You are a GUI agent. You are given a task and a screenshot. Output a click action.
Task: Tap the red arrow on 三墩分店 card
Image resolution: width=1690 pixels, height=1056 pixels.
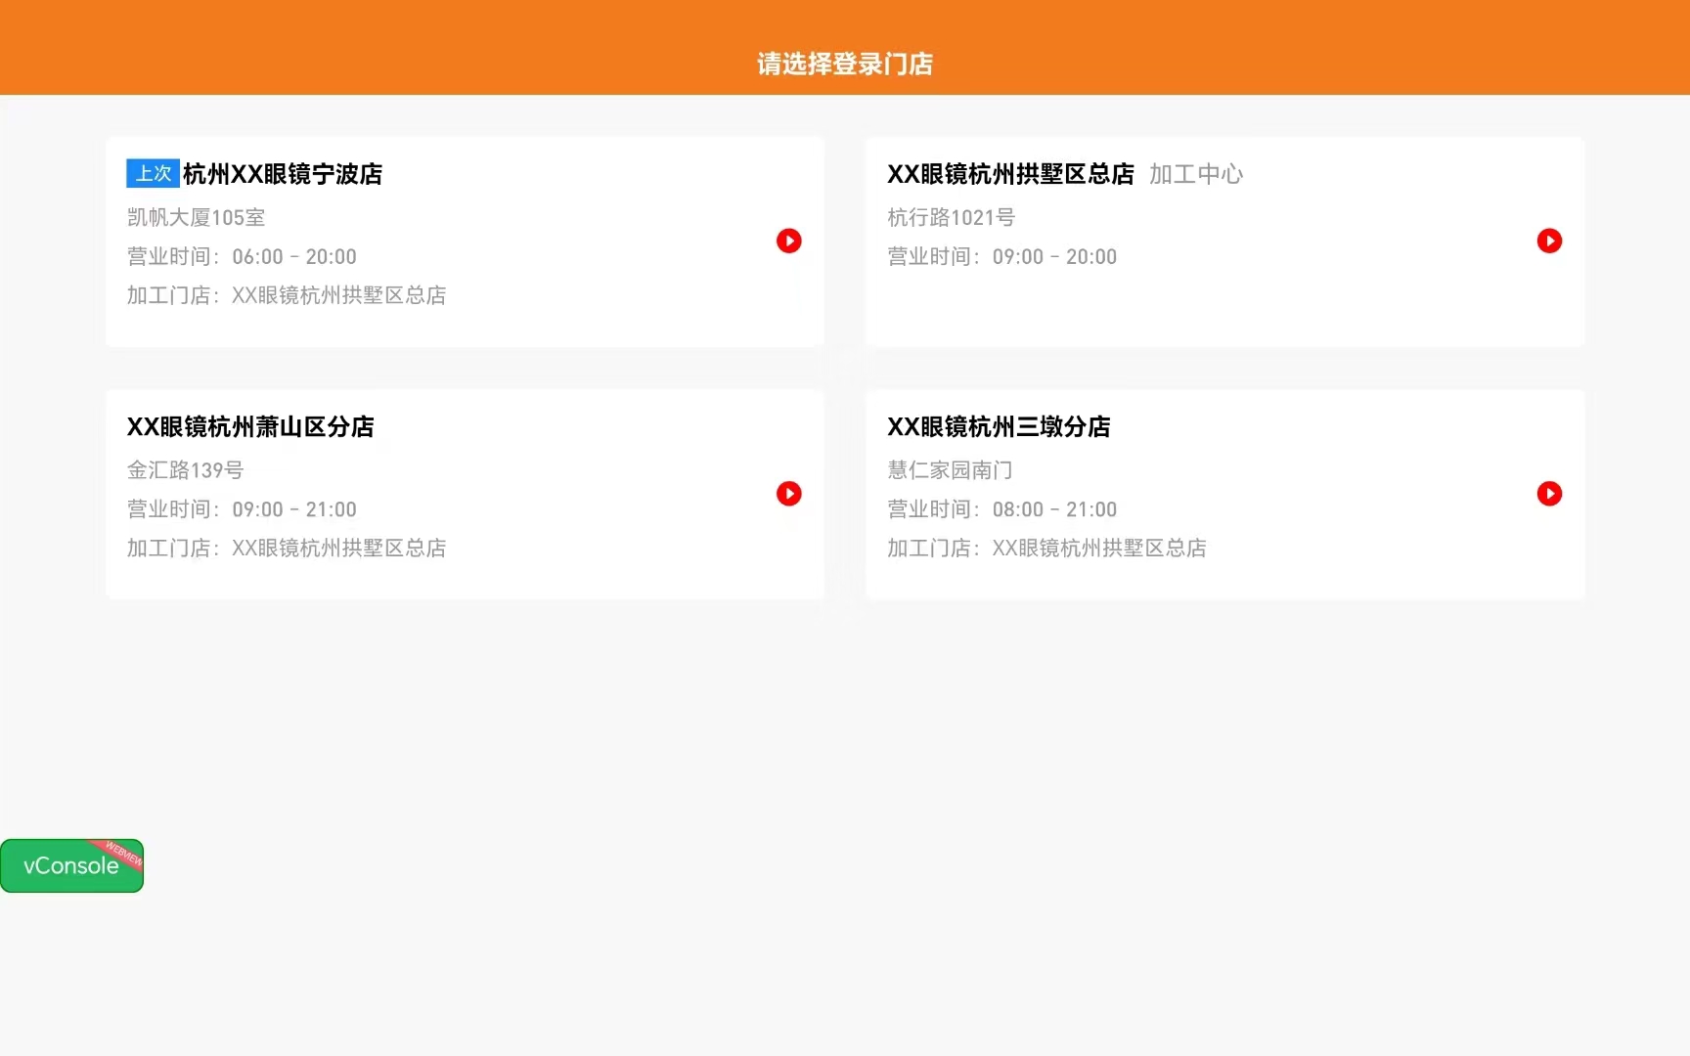pyautogui.click(x=1548, y=494)
